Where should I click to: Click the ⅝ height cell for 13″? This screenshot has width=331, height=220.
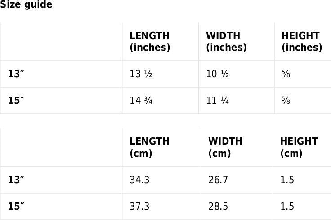[x=286, y=74]
